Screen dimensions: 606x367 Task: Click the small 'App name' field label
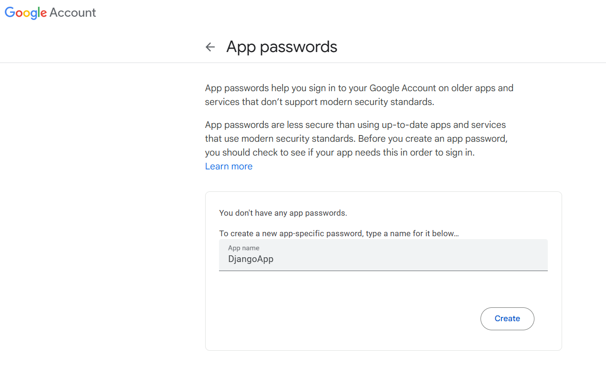click(x=243, y=248)
